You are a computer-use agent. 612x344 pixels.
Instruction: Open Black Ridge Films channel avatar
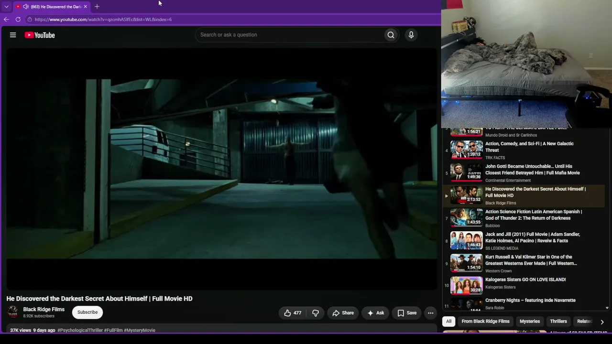click(13, 312)
